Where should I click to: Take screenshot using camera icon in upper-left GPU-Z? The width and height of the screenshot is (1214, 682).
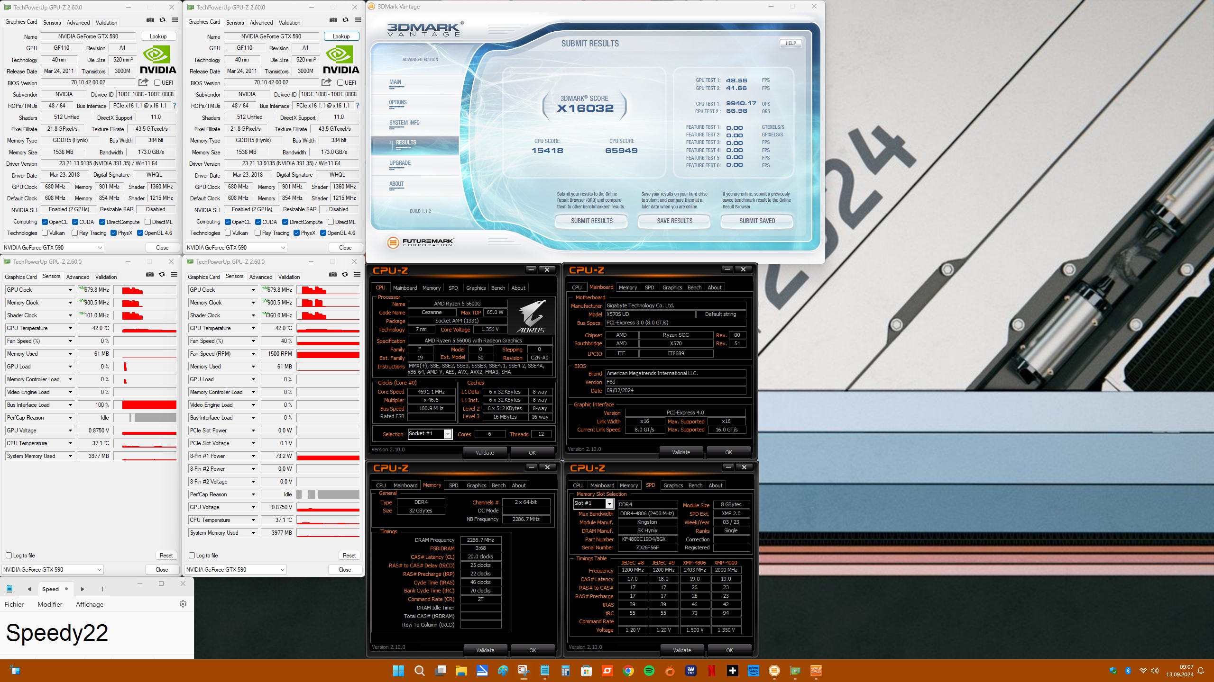(150, 20)
